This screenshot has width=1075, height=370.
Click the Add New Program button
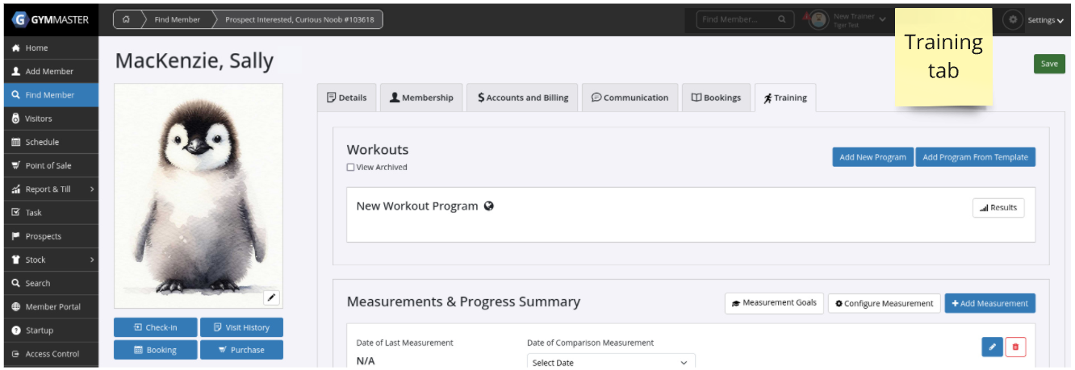click(872, 157)
